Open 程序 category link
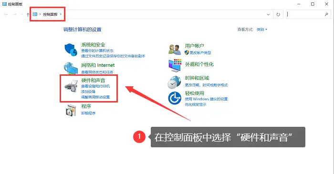 [x=86, y=106]
